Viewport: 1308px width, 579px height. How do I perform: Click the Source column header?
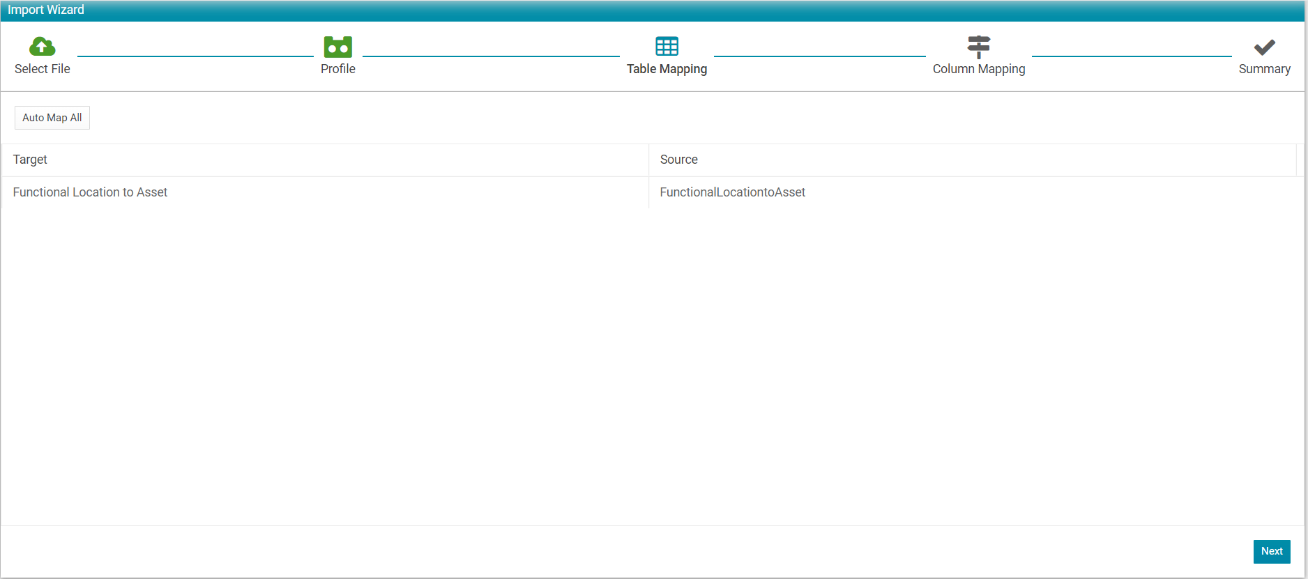tap(973, 160)
